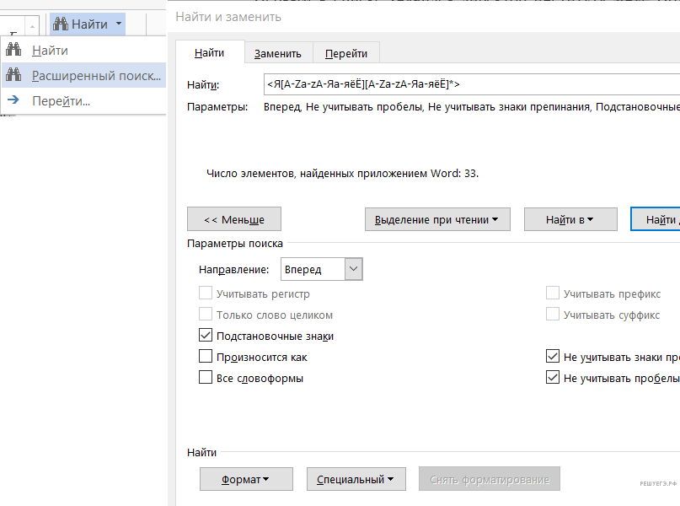Open the Формат dropdown button

[x=245, y=479]
